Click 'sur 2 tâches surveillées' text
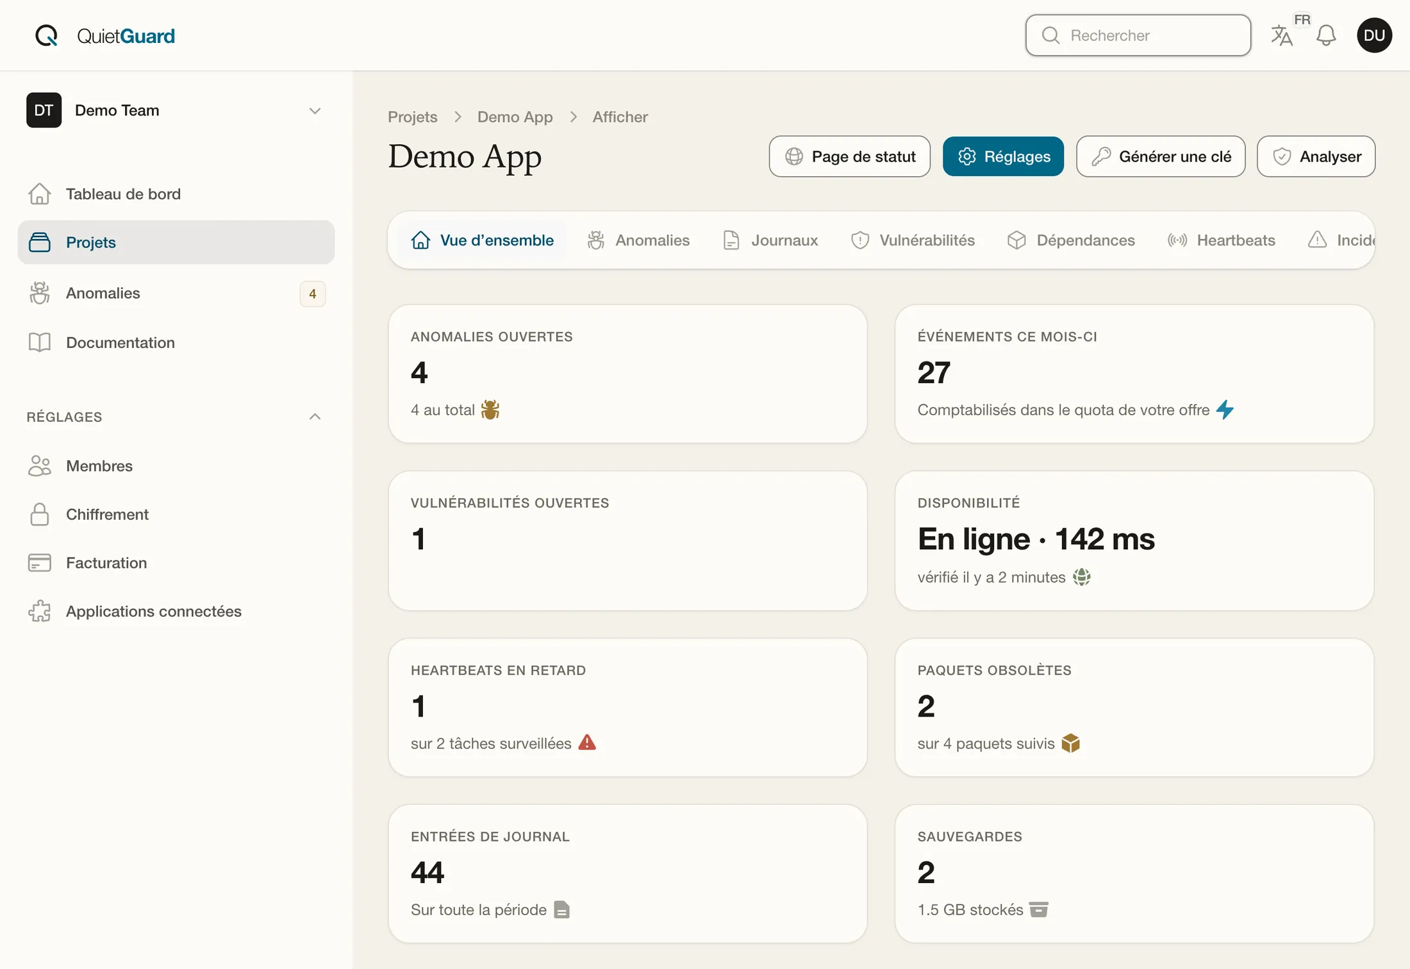This screenshot has width=1410, height=969. coord(491,743)
